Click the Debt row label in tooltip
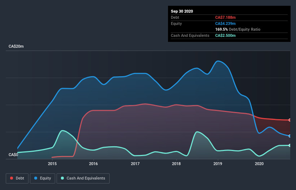The height and width of the screenshot is (190, 296). [175, 17]
